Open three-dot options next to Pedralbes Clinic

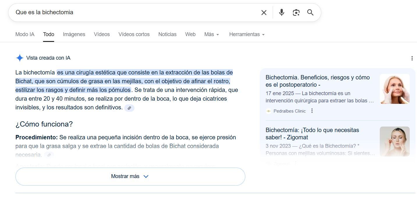[312, 111]
